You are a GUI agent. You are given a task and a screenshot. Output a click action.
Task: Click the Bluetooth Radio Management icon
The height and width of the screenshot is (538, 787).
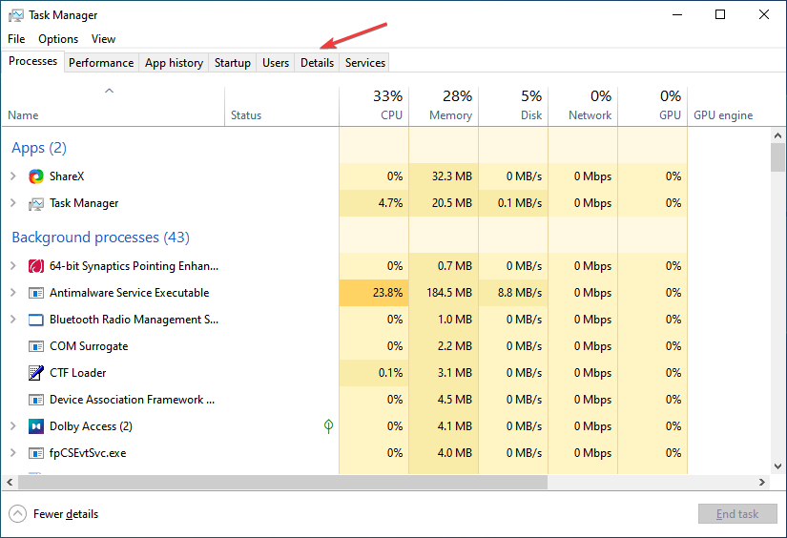pos(36,320)
